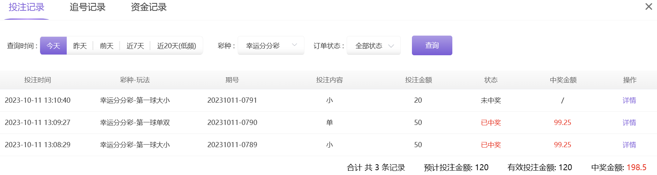
Task: Click the 幸运分分彩 dropdown chevron arrow
Action: [x=295, y=45]
